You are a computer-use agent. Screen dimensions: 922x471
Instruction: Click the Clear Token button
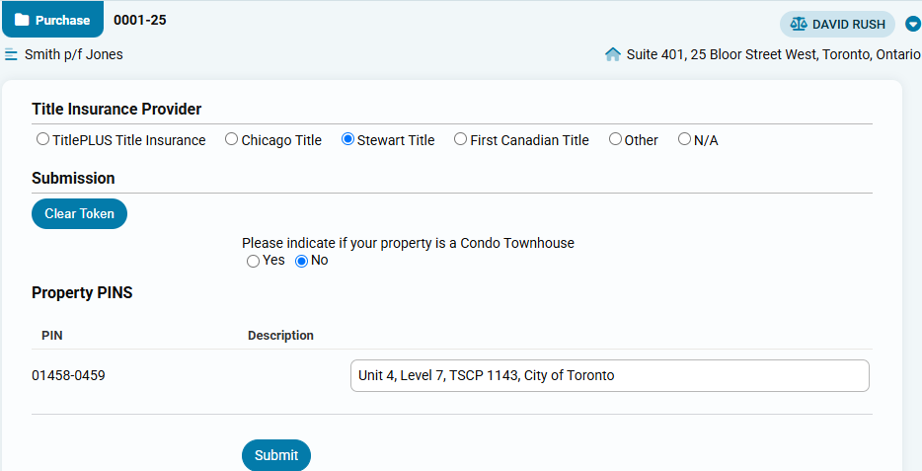point(79,213)
